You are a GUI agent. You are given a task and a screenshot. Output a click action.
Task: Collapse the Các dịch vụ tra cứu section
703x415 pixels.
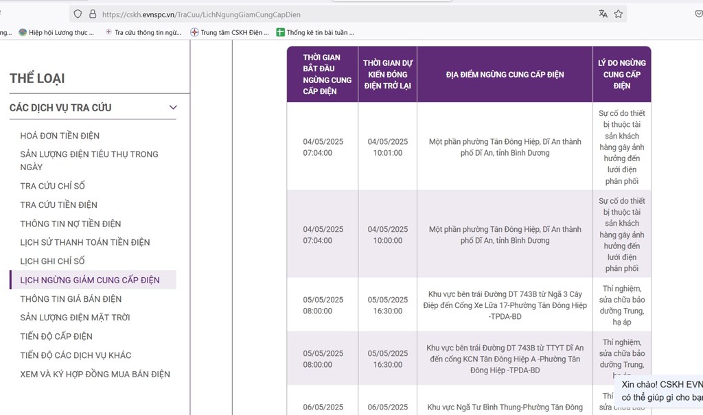[173, 108]
